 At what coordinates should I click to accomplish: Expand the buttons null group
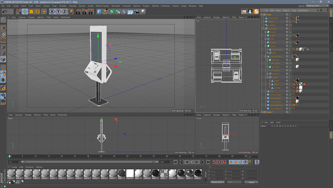(x=267, y=74)
